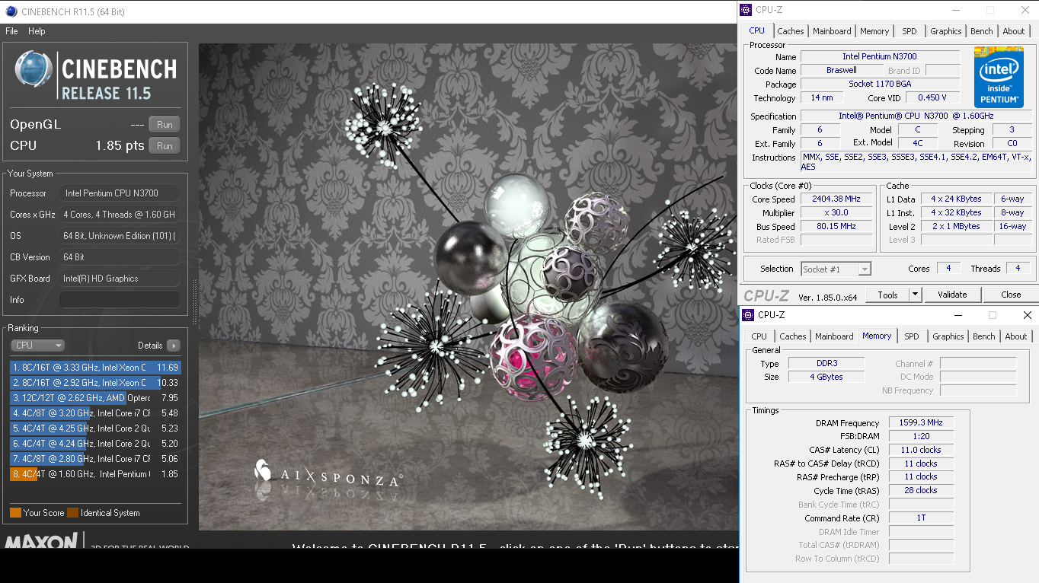The image size is (1039, 583).
Task: Click the memory Type value DDR3
Action: click(826, 364)
